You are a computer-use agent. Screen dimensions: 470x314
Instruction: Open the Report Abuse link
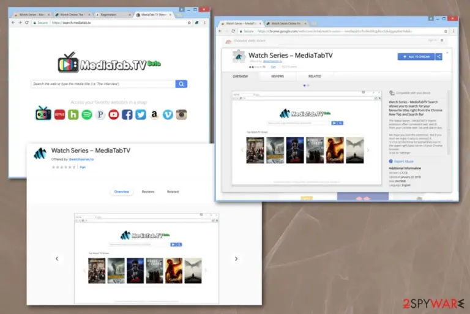(401, 162)
